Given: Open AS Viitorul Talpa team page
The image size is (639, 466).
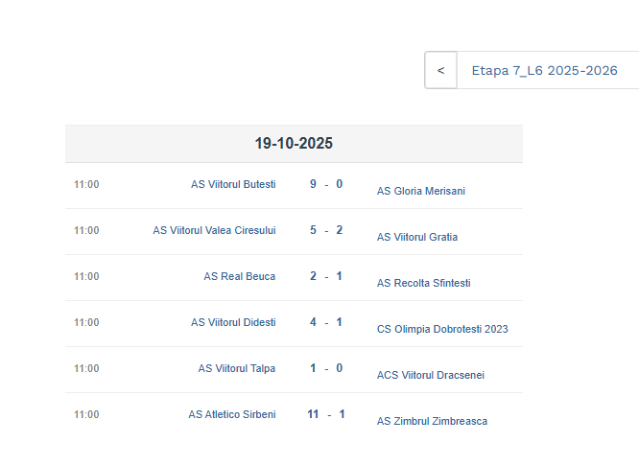Looking at the screenshot, I should coord(237,368).
